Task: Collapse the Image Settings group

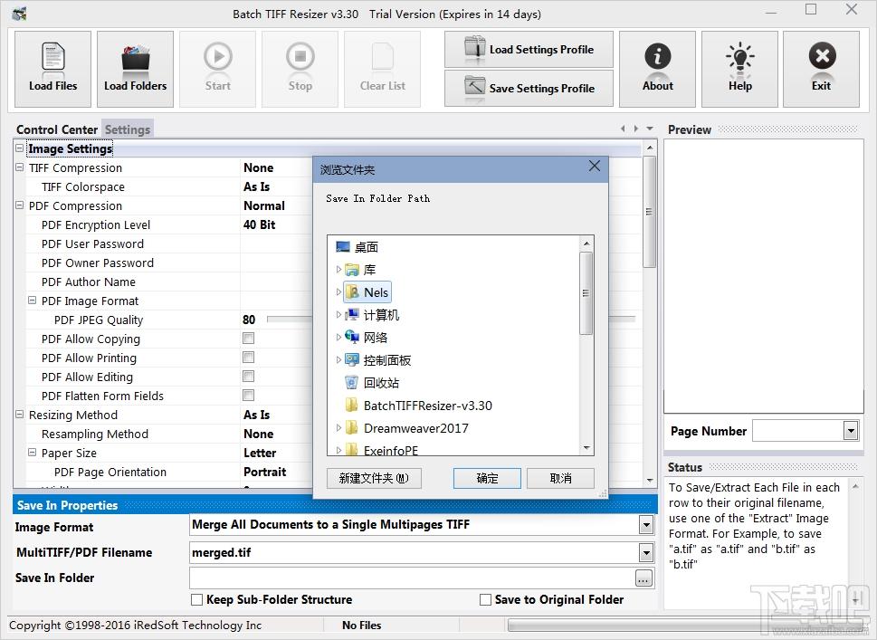Action: point(20,148)
